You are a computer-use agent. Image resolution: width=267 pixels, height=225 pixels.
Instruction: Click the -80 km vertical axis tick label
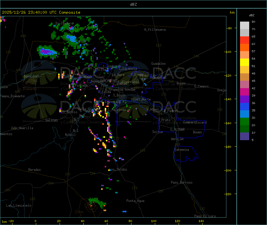coord(229,28)
